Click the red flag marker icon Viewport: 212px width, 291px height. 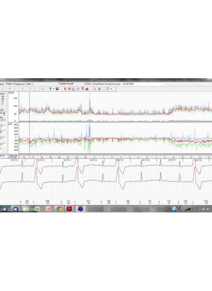pos(10,89)
